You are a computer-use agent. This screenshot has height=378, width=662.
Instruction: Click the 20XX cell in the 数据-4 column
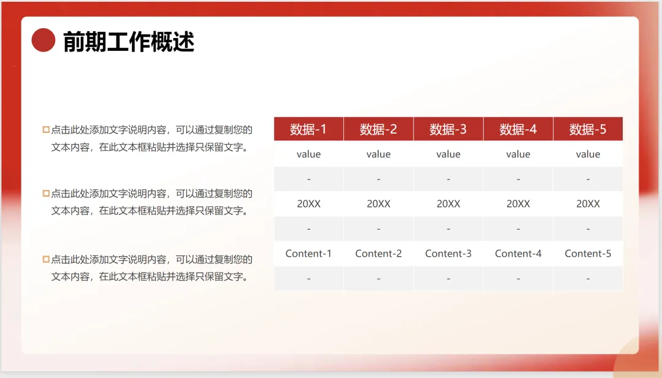click(x=518, y=204)
